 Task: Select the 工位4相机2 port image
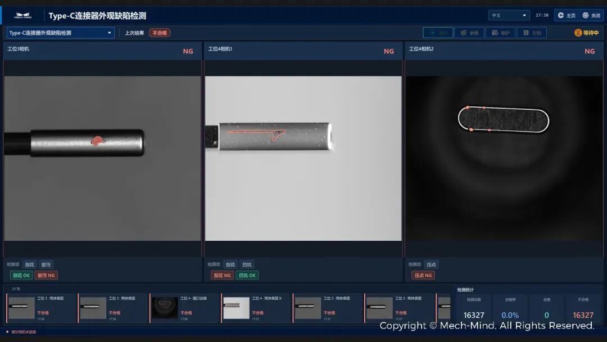pos(504,158)
